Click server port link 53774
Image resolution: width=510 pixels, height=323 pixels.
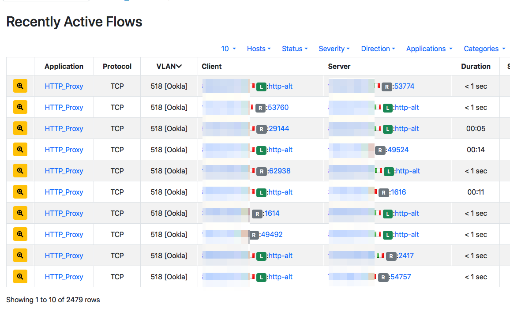tap(404, 86)
